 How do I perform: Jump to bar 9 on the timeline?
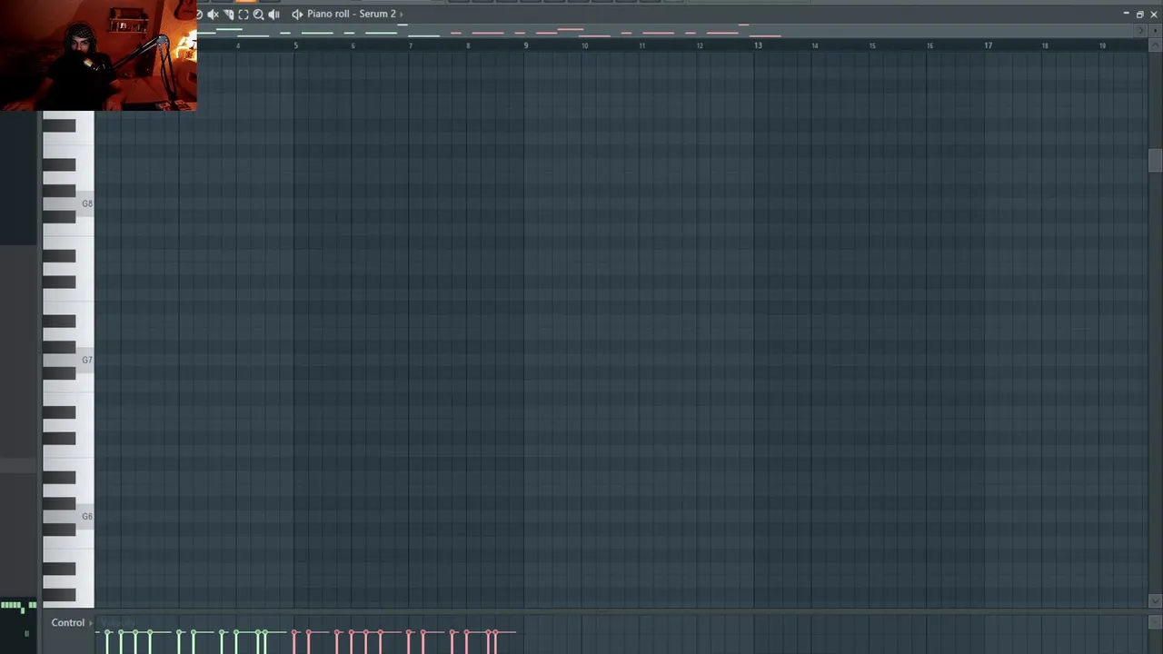point(525,45)
